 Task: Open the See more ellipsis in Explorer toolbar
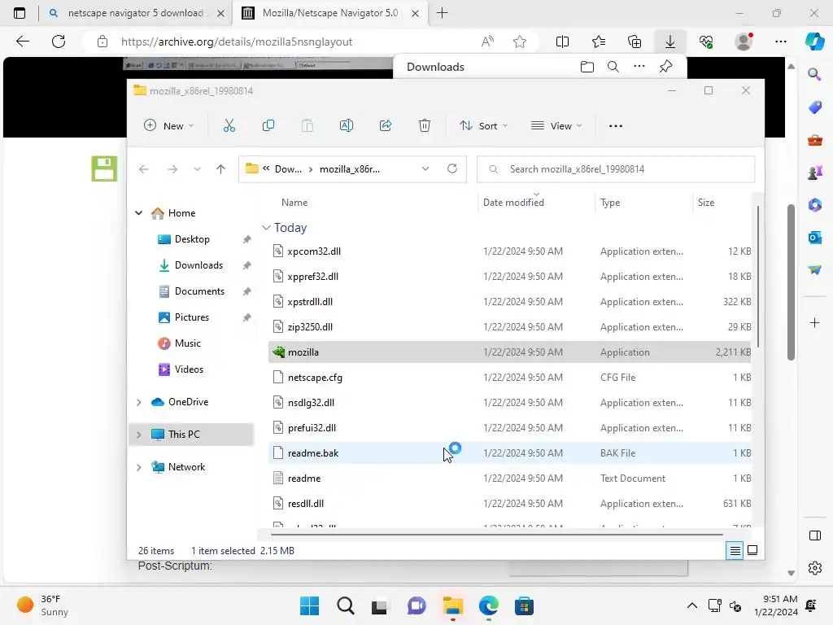(x=616, y=126)
